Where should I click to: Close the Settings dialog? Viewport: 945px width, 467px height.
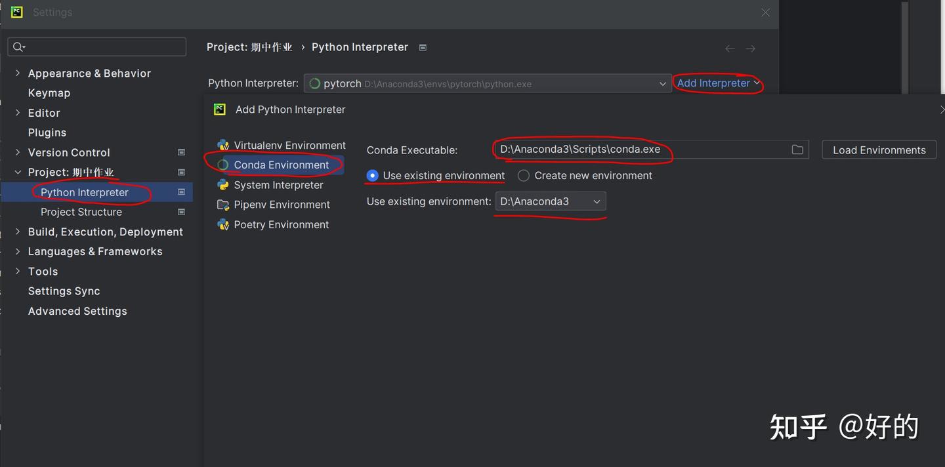coord(765,12)
